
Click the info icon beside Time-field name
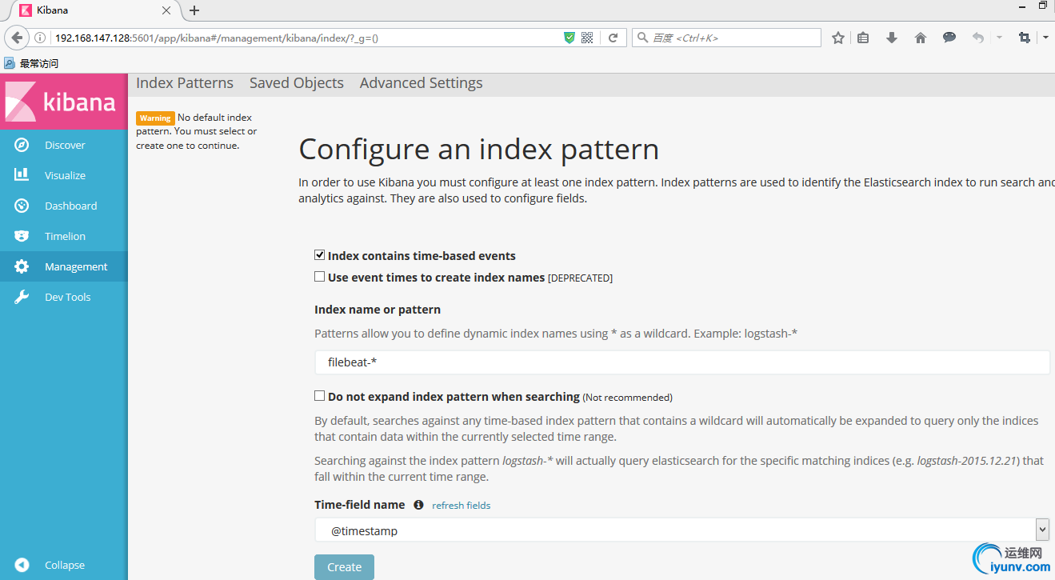tap(418, 505)
